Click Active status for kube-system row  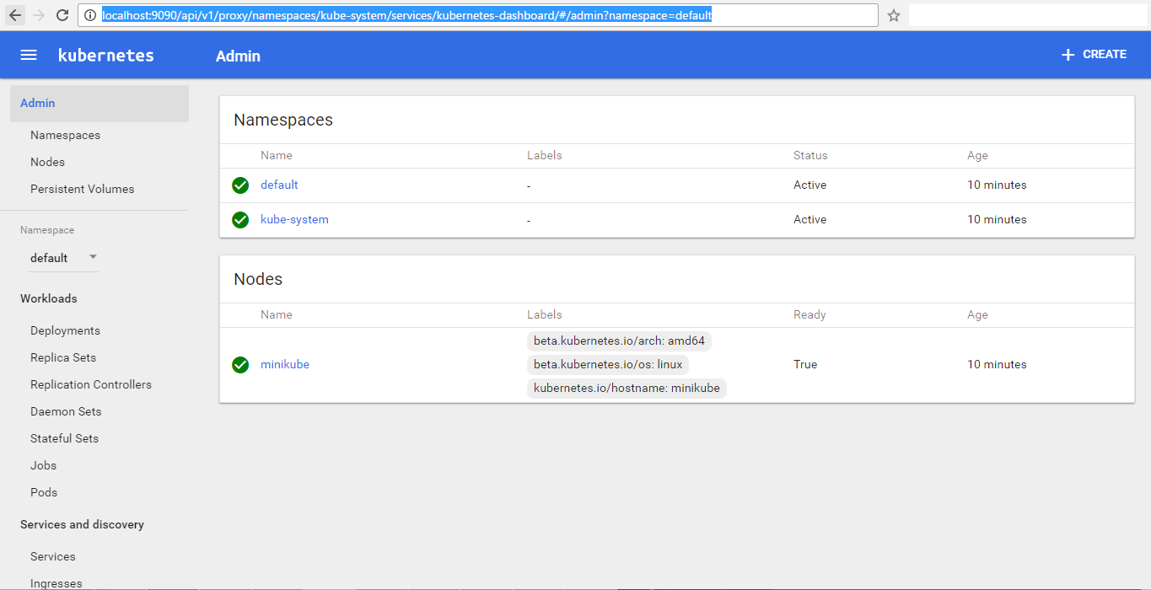point(809,219)
